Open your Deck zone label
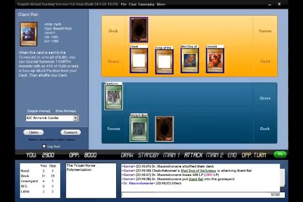The image size is (303, 202). (x=265, y=128)
